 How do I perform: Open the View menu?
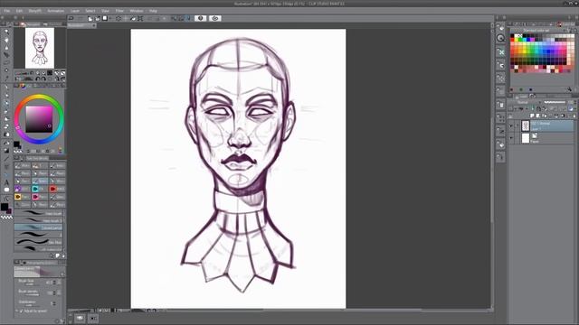click(105, 11)
